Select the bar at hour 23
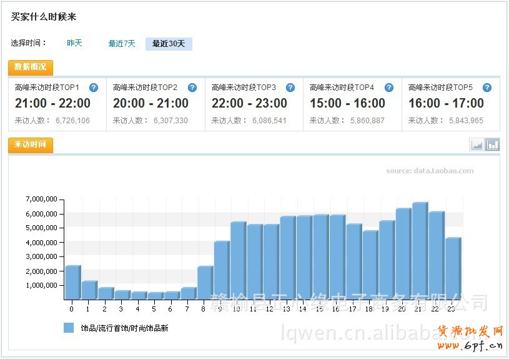 point(453,269)
